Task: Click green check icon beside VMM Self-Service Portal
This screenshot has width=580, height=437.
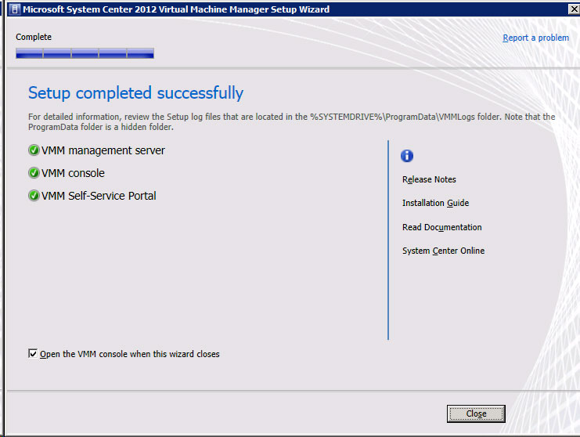Action: click(34, 195)
